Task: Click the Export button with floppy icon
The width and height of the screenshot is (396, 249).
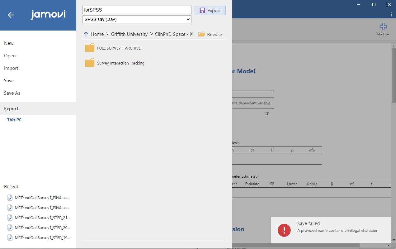Action: (210, 10)
